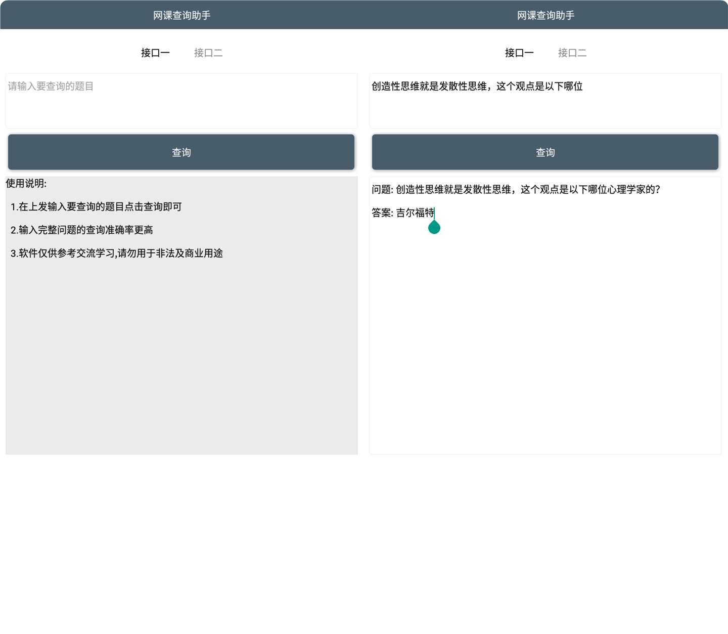Click 网课查询助手 title above the empty query box

[182, 15]
